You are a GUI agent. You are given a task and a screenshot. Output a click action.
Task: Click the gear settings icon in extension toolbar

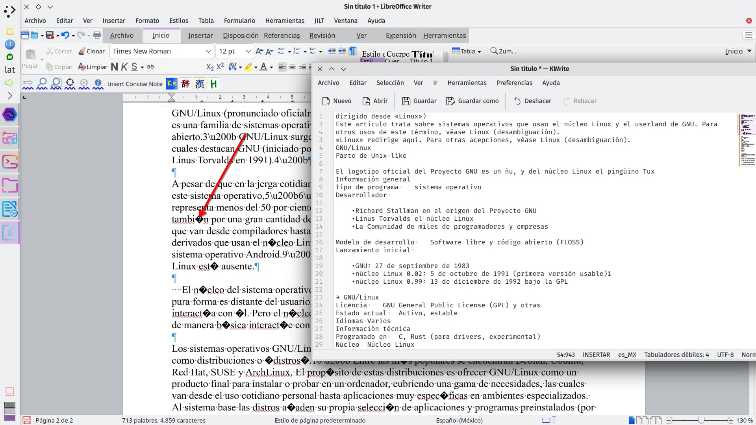84,83
